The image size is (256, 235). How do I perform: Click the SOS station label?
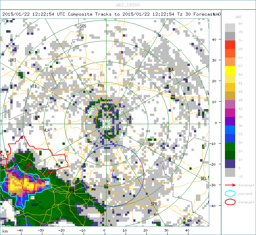[83, 26]
